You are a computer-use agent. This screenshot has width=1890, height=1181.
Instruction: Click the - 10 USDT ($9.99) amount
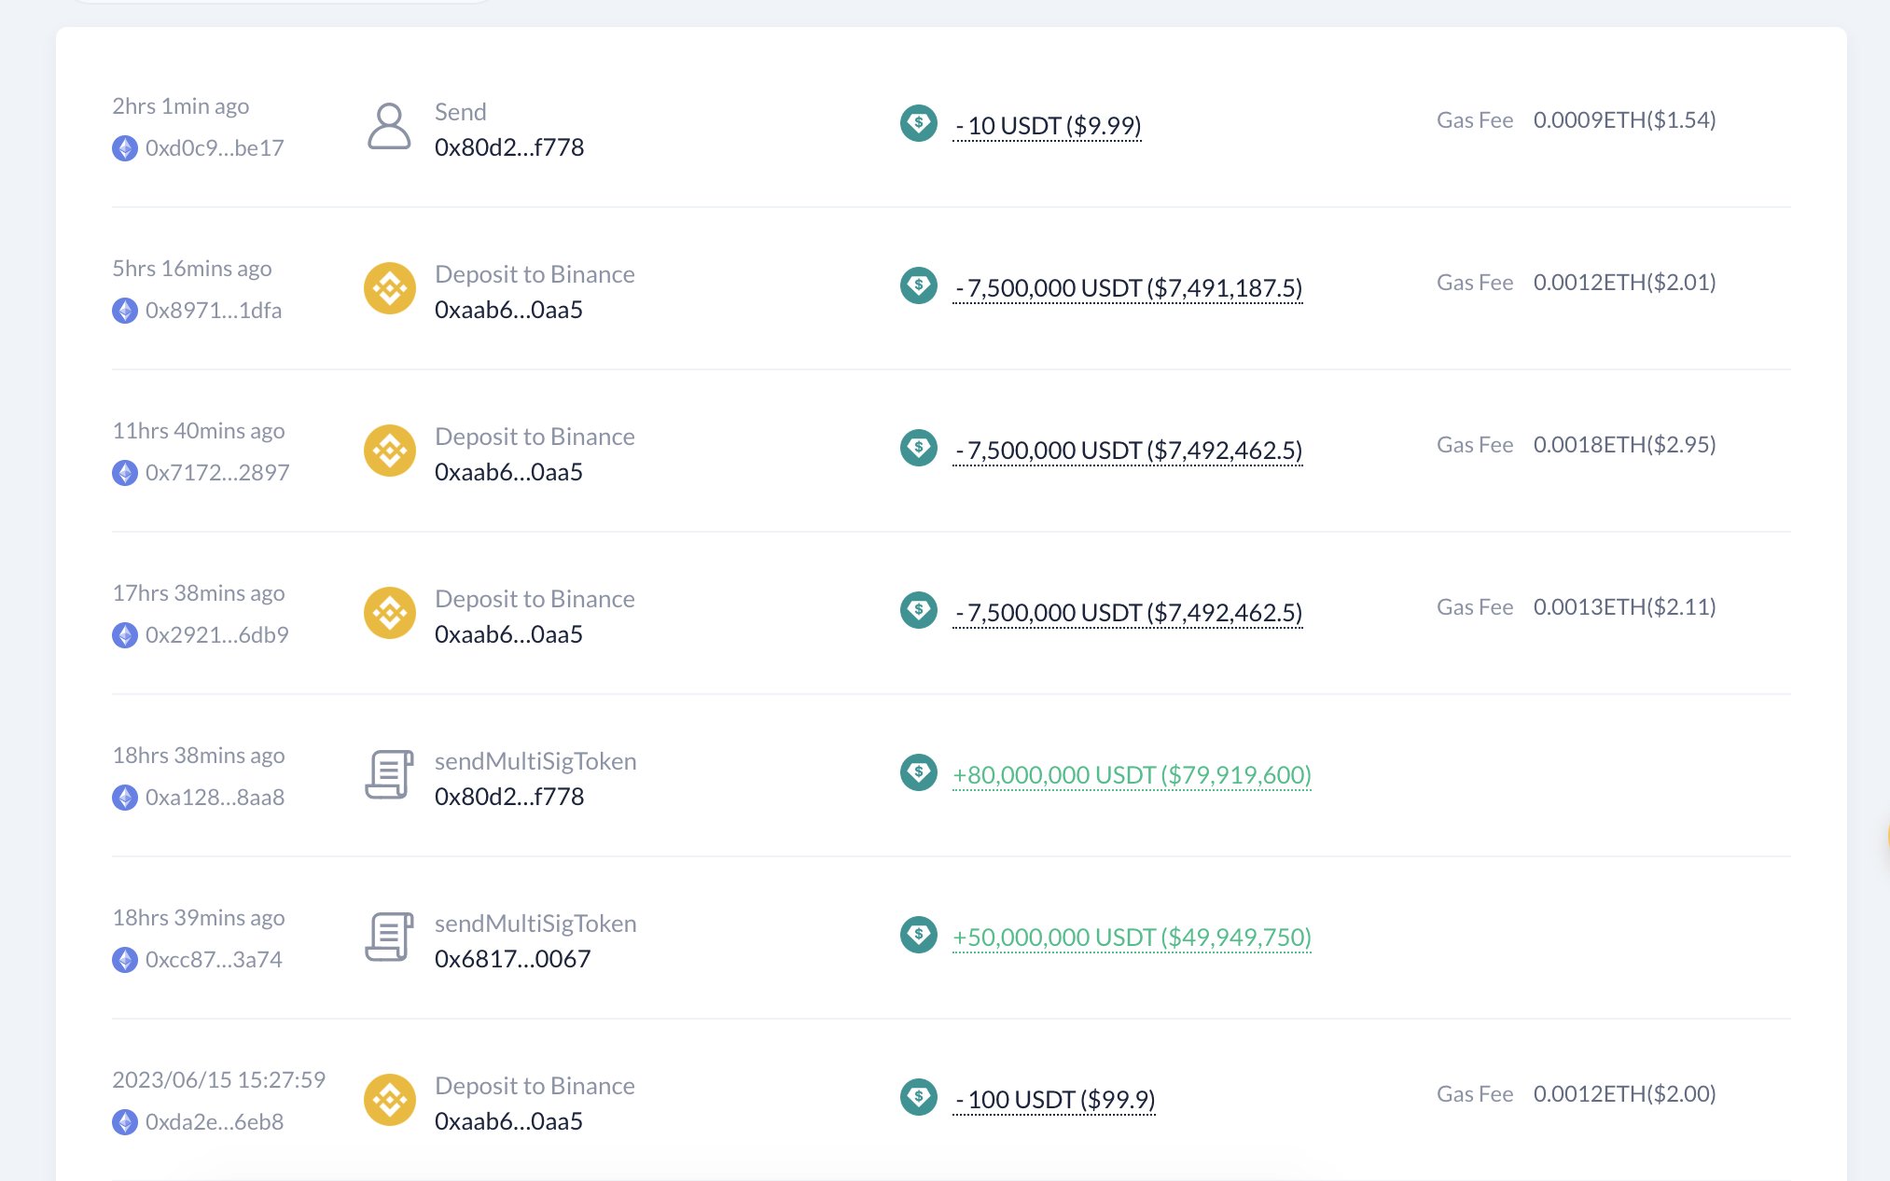pos(1048,126)
